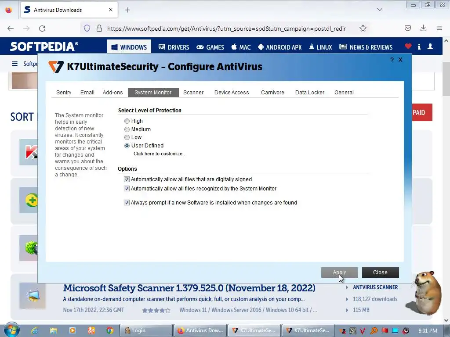The width and height of the screenshot is (450, 337).
Task: Toggle automatically allow digitally signed files checkbox
Action: coord(127,179)
